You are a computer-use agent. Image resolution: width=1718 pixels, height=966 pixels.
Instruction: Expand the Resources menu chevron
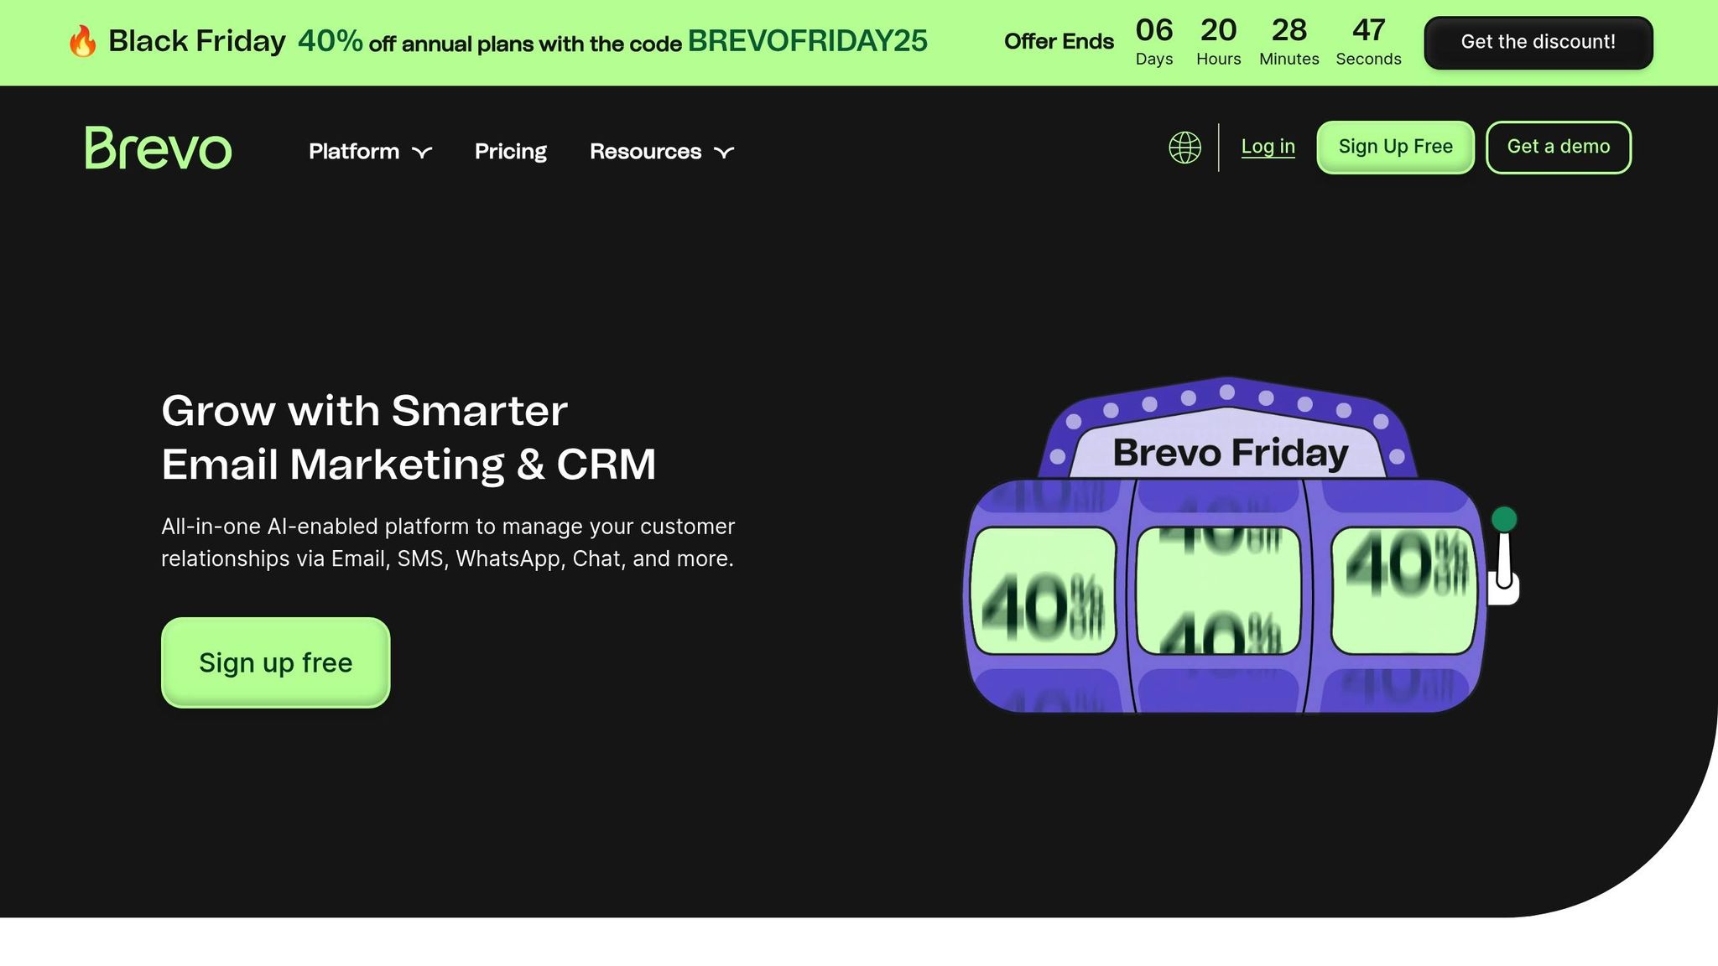click(724, 152)
